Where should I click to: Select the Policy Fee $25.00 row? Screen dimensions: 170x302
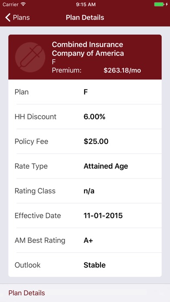pos(85,141)
